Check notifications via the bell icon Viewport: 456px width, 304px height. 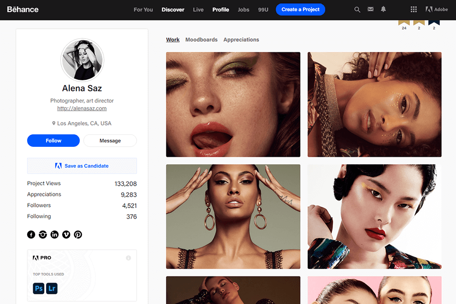click(x=383, y=9)
